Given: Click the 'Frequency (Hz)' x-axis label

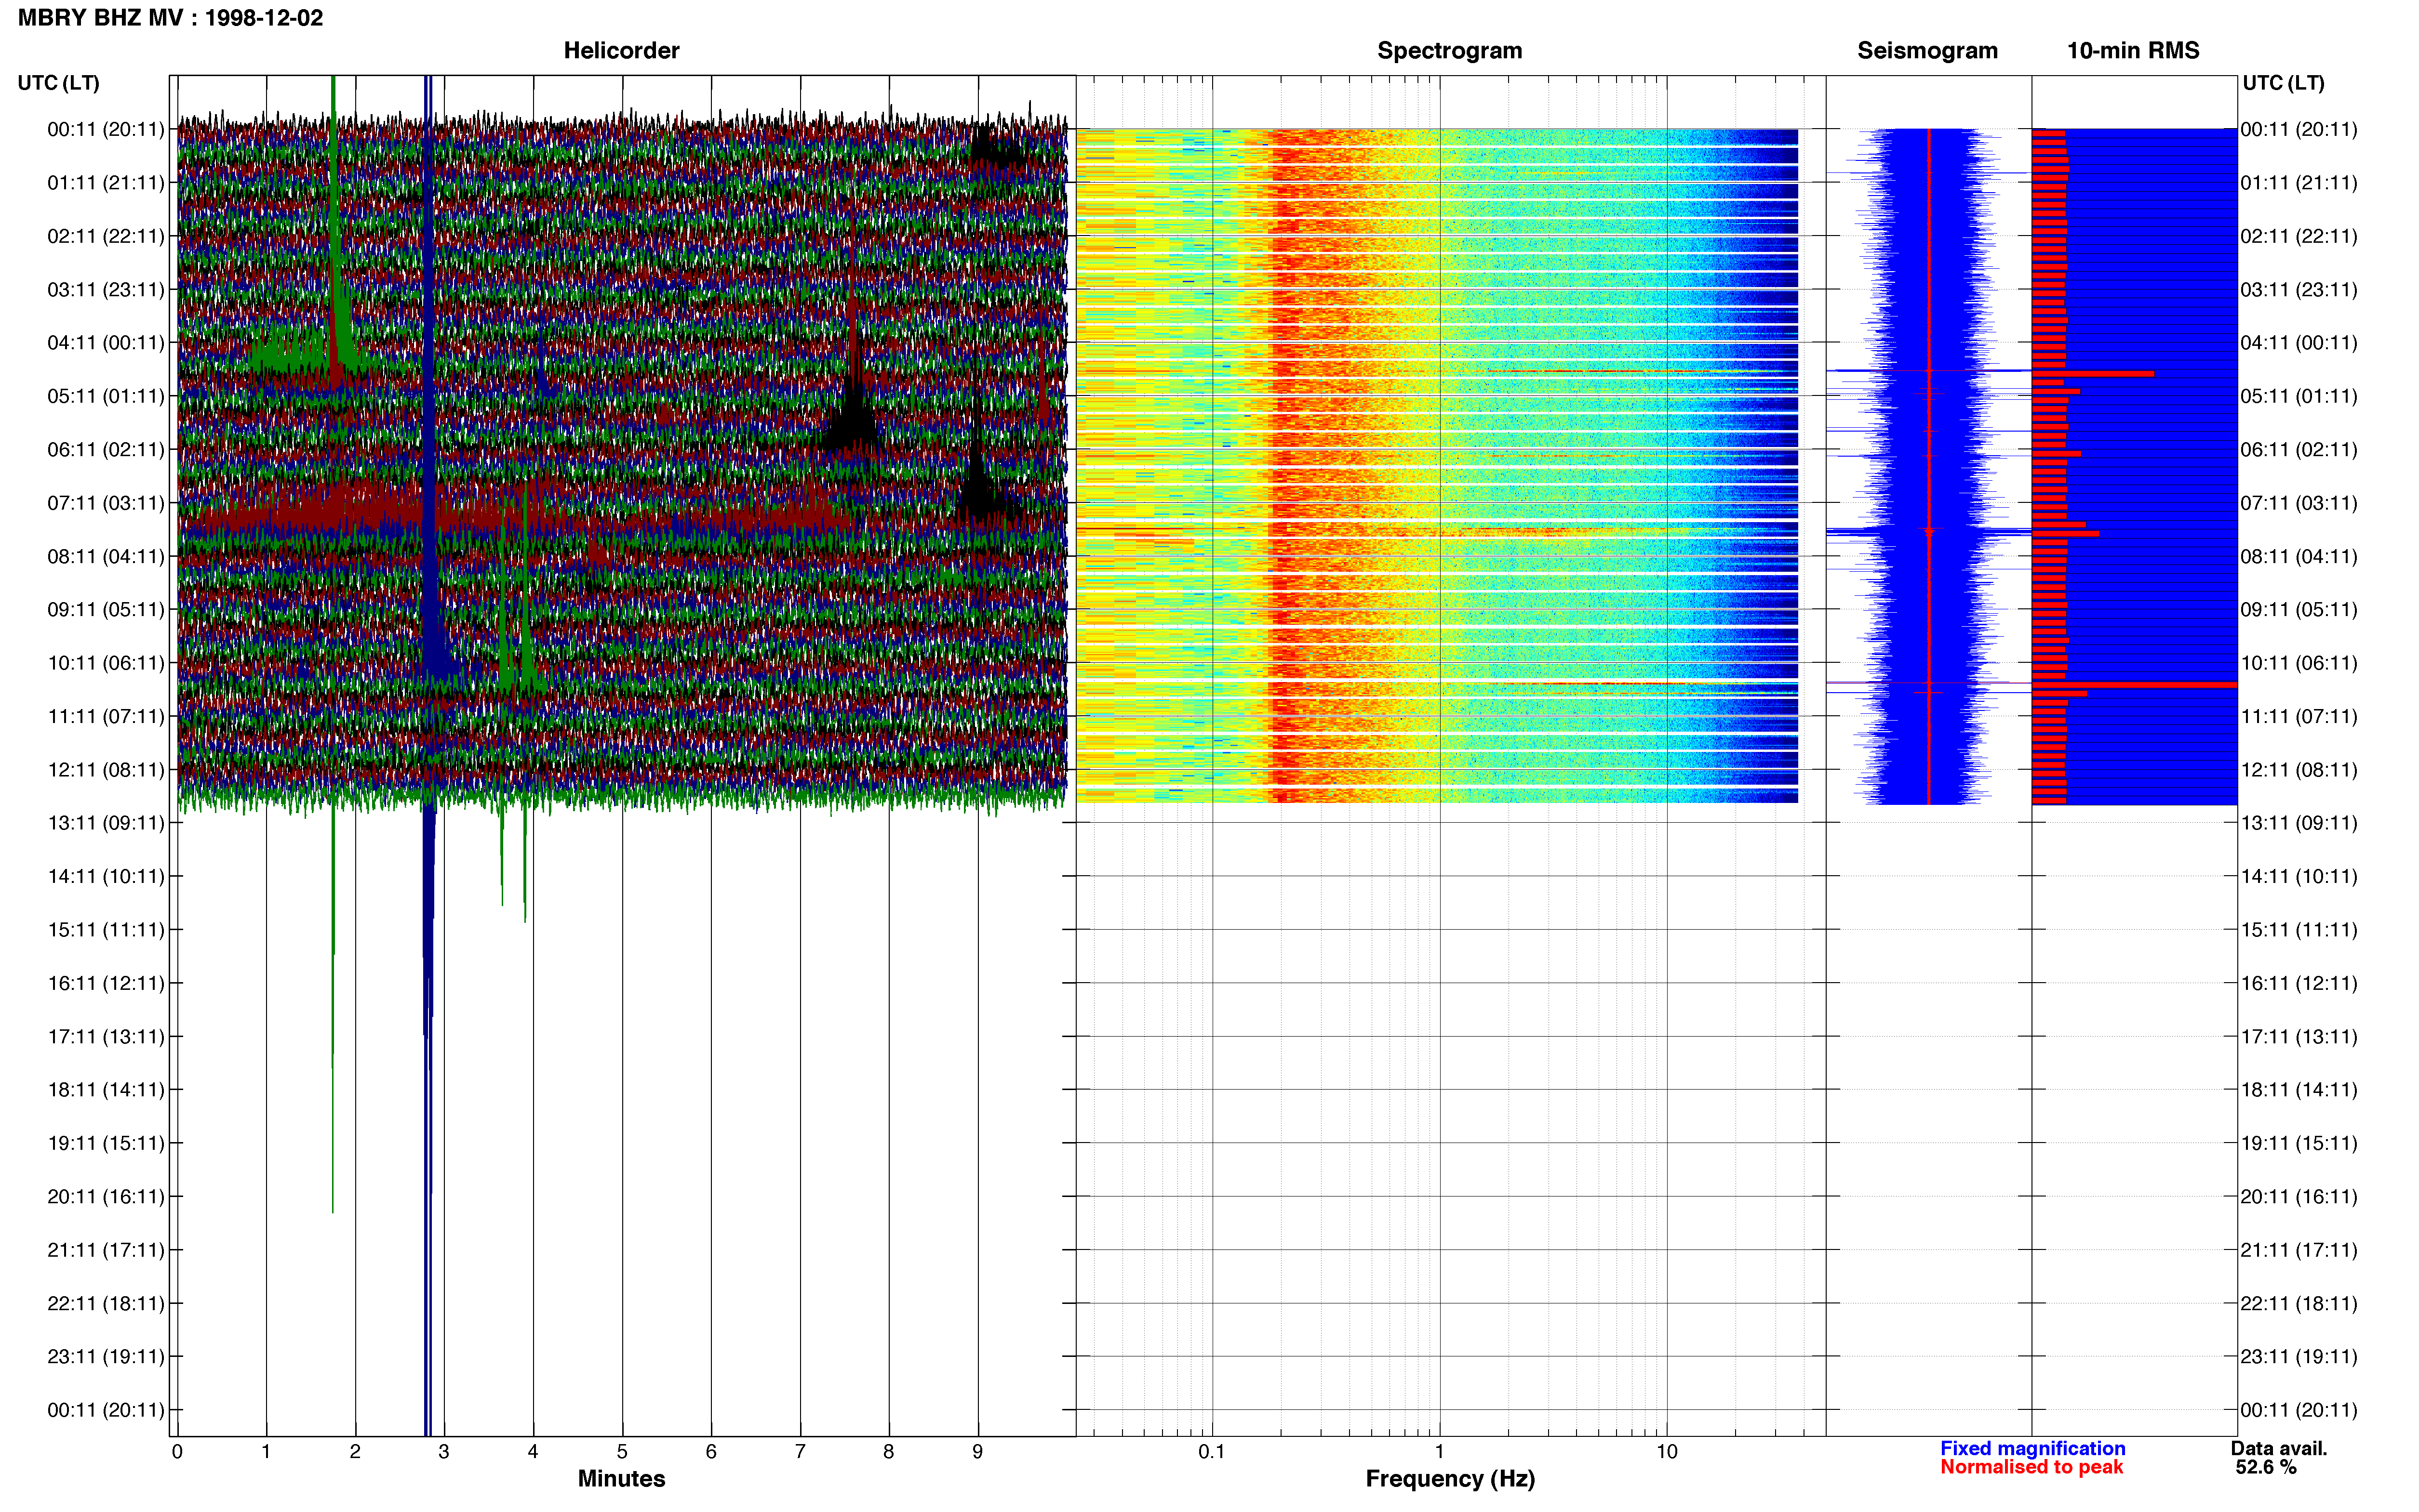Looking at the screenshot, I should pyautogui.click(x=1450, y=1479).
